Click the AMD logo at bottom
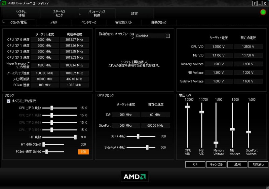Screen dimensions: 269x189 tap(135, 177)
